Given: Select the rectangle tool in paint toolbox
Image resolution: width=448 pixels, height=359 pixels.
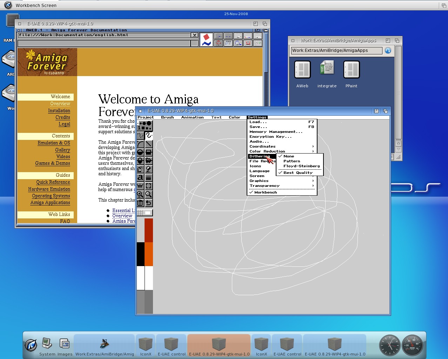Looking at the screenshot, I should [149, 152].
